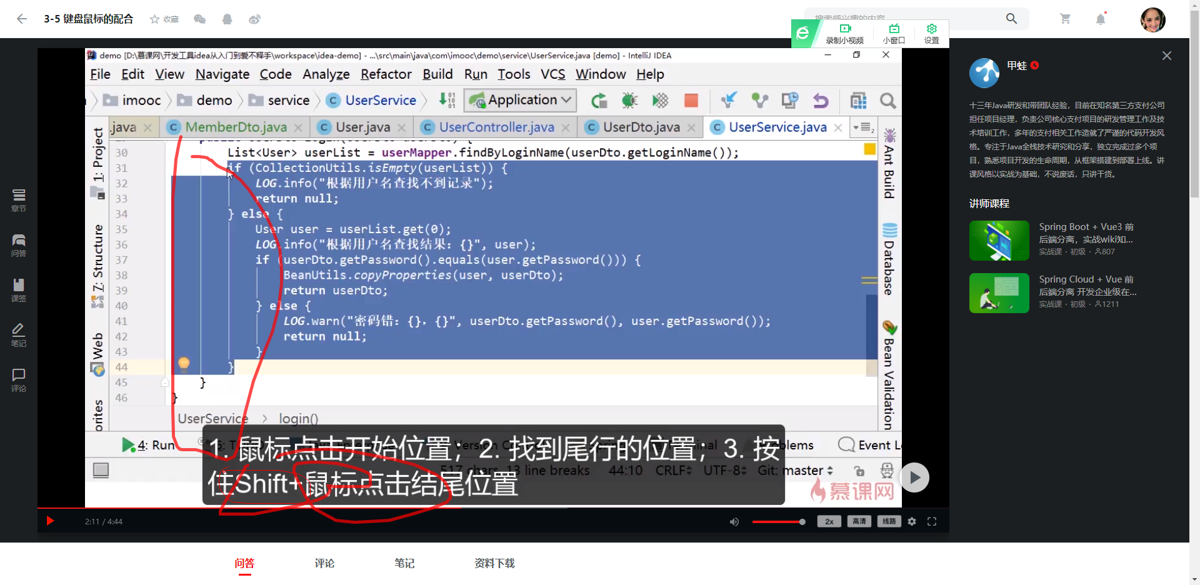Click the red stop button
The height and width of the screenshot is (585, 1200).
(x=691, y=101)
